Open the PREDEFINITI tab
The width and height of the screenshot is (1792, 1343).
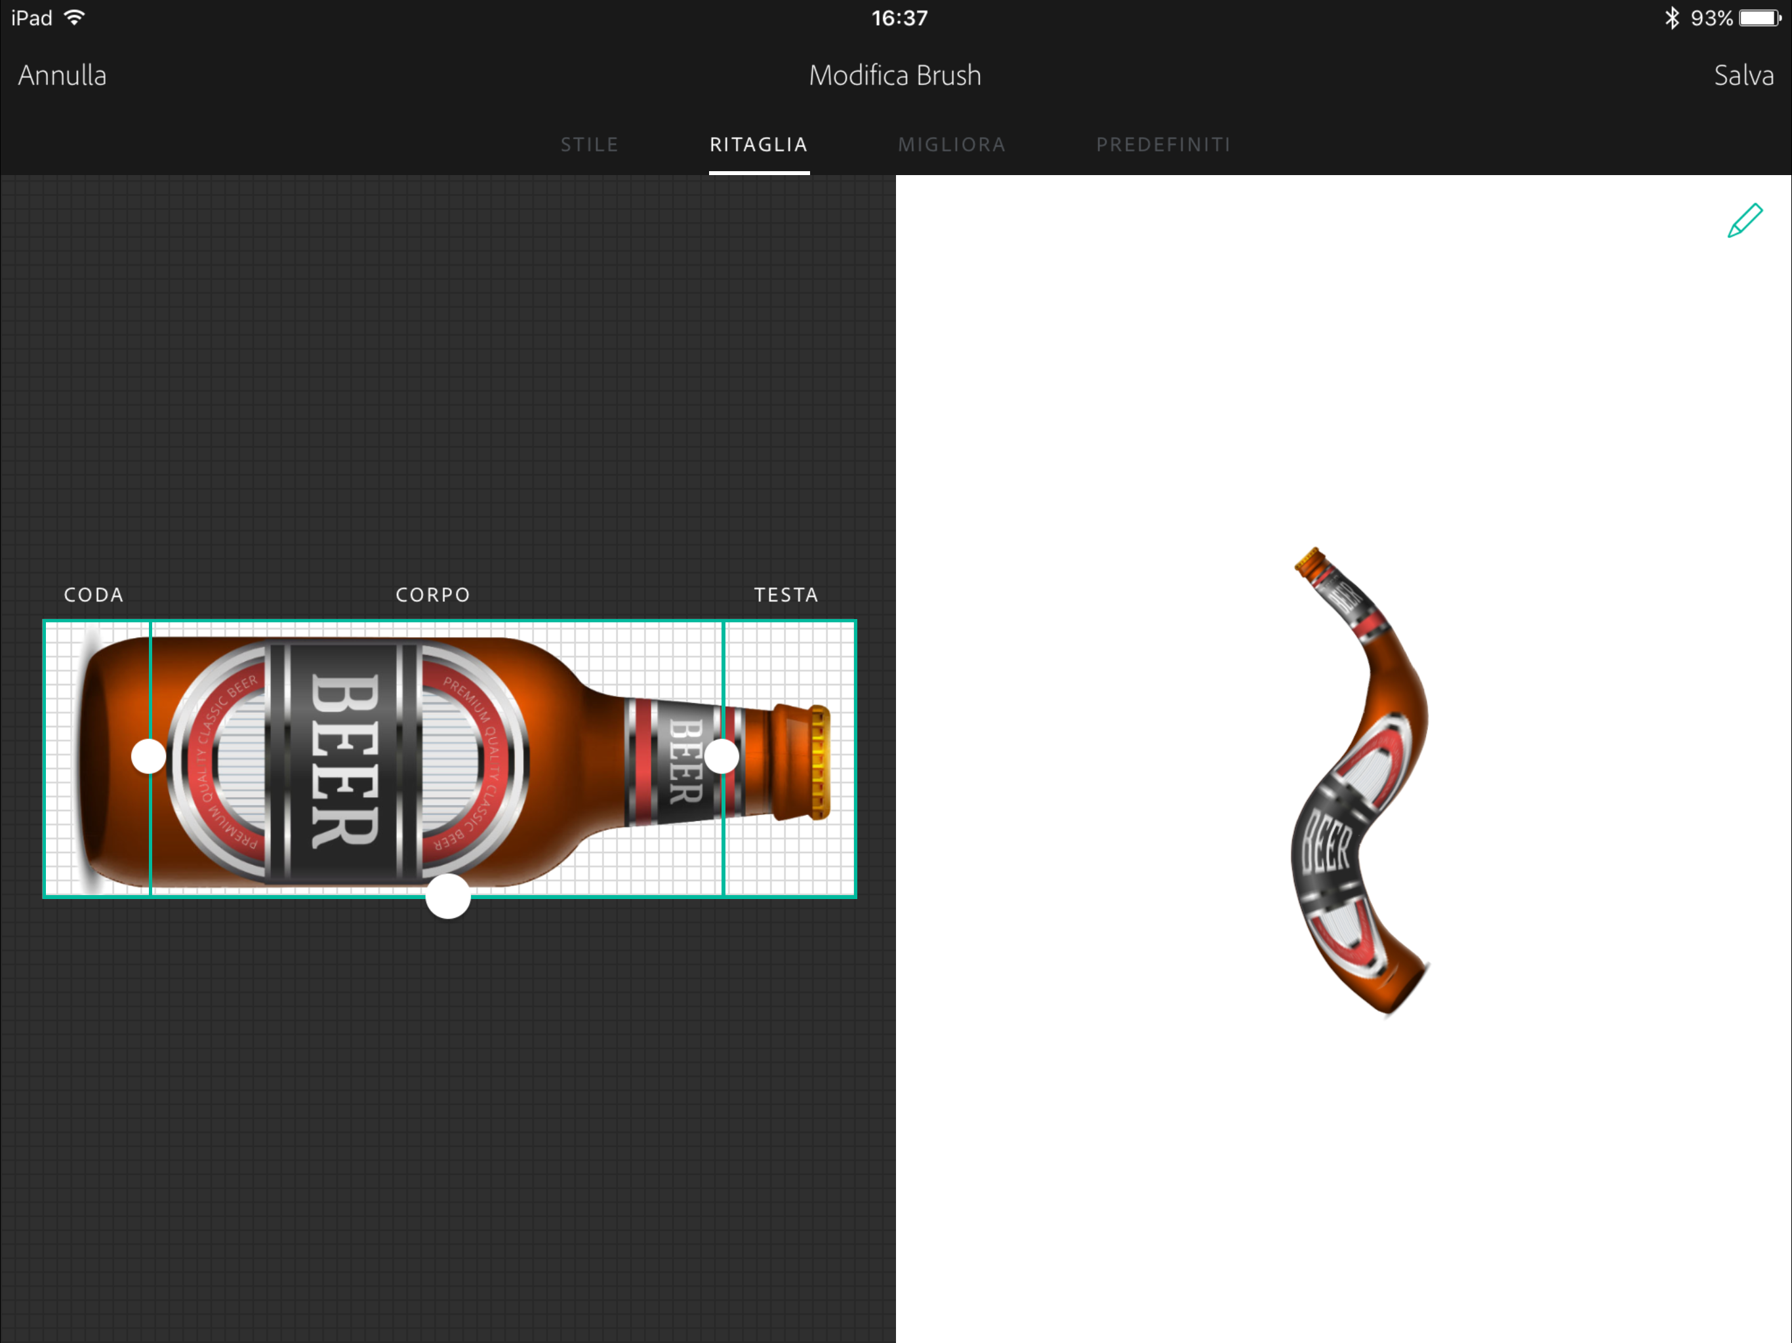click(x=1162, y=145)
